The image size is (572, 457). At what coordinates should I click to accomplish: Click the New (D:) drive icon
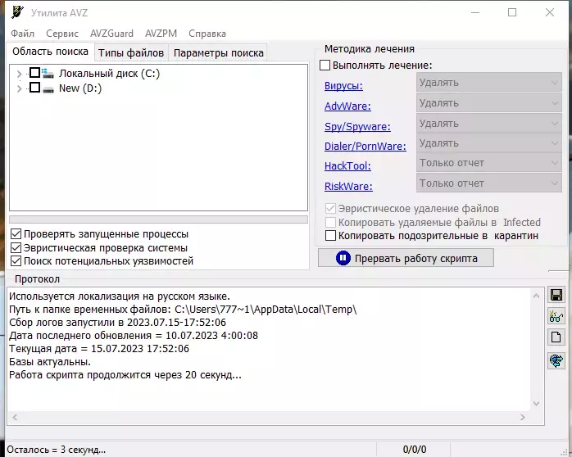point(48,89)
